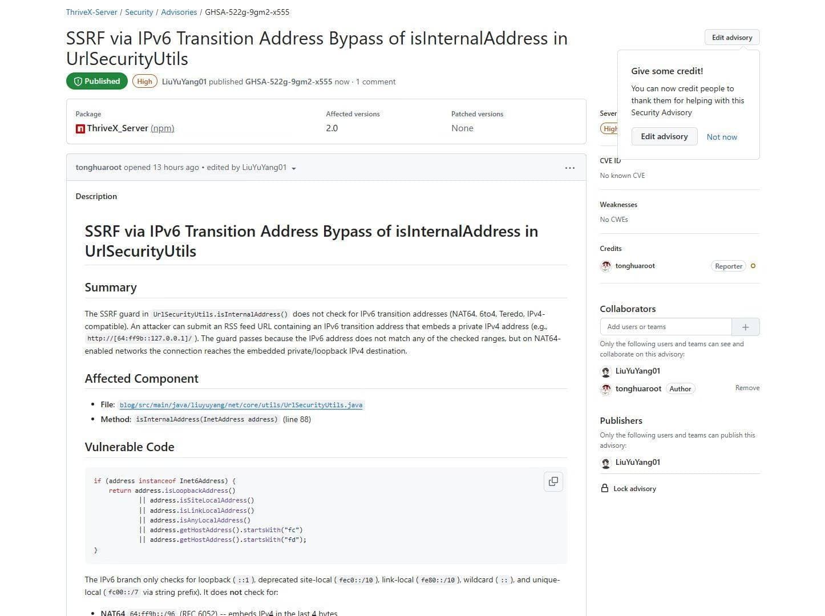The width and height of the screenshot is (825, 616).
Task: Focus the Add users or teams field
Action: coord(666,327)
